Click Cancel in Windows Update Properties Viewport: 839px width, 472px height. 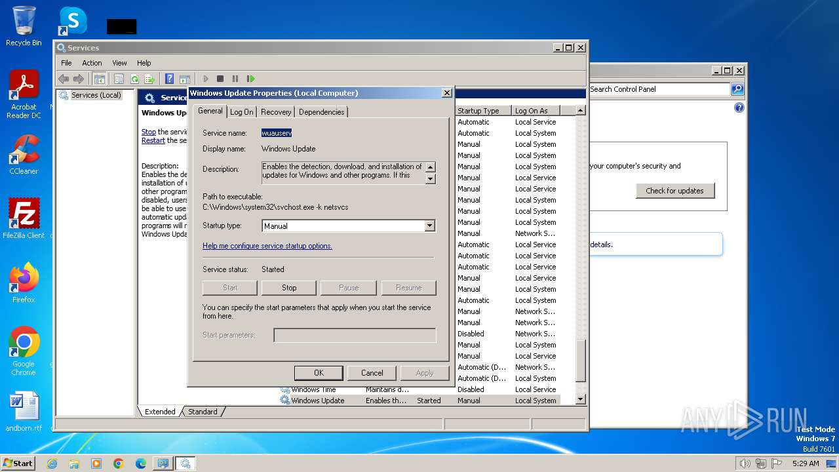(372, 373)
